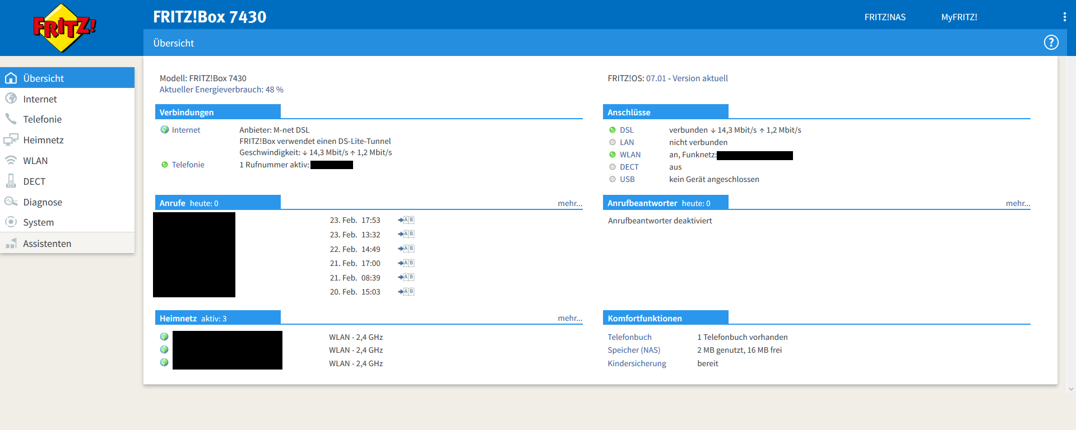
Task: Click the Aktueller Energieverbrauch link
Action: tap(221, 90)
